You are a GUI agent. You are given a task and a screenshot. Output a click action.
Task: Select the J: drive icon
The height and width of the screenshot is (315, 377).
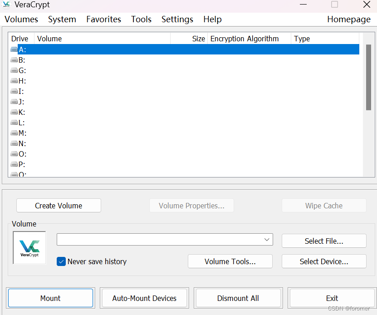14,102
